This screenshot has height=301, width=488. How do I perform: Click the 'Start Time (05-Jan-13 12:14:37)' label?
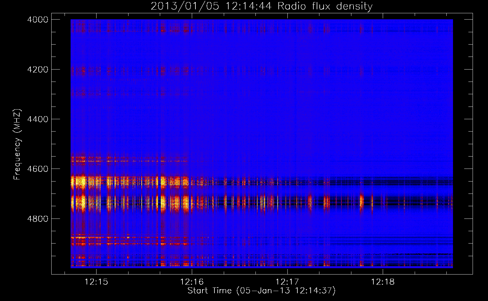261,291
